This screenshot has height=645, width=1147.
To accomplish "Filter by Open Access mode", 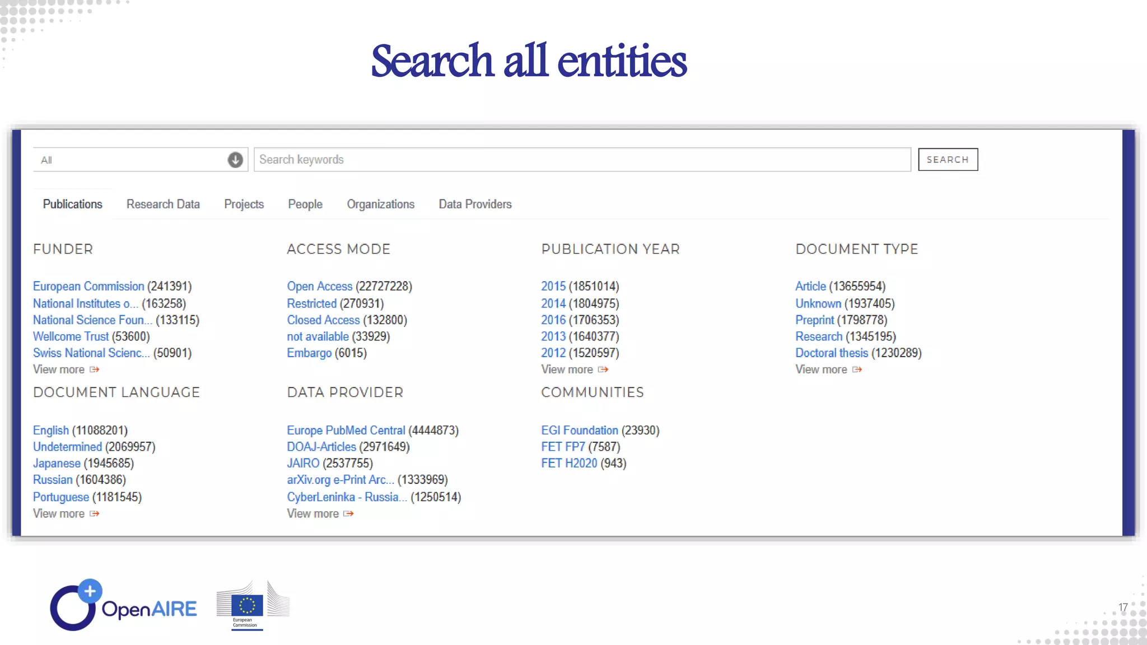I will (319, 286).
